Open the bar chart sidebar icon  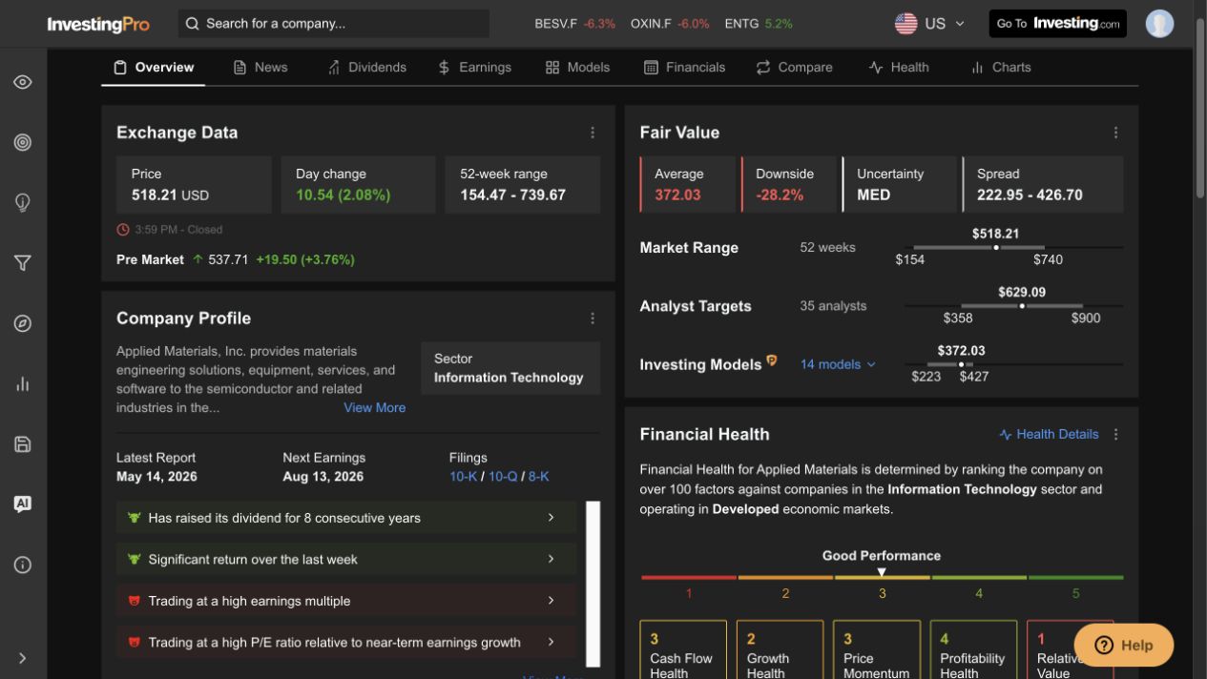coord(22,383)
